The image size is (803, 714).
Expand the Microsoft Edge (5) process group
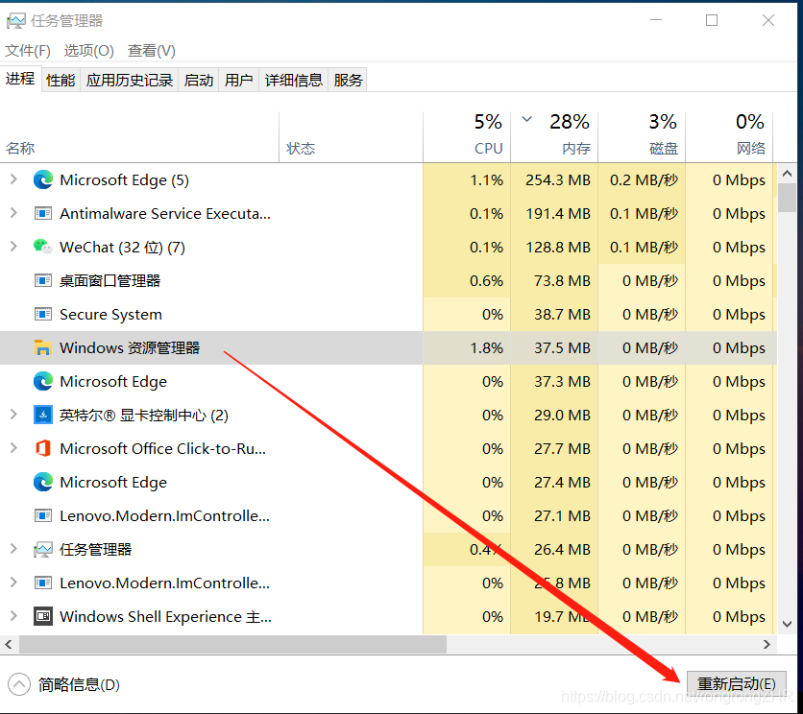(13, 179)
